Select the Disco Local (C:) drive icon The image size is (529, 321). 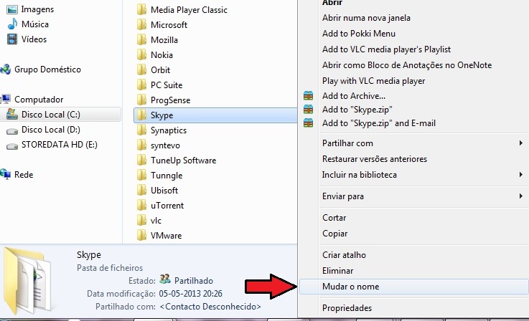point(12,114)
